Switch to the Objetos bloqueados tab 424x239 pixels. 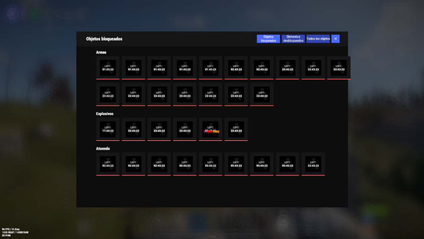268,39
